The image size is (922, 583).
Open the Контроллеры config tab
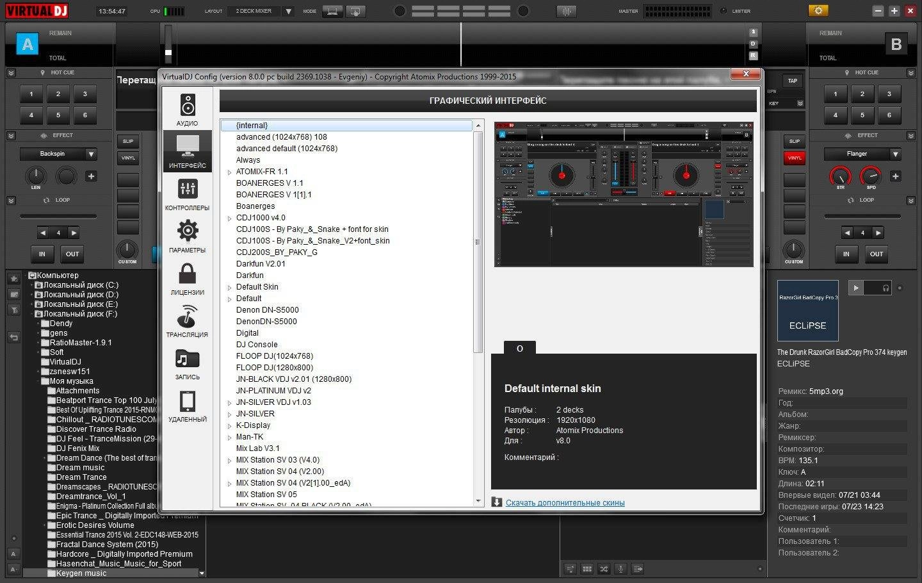click(188, 193)
